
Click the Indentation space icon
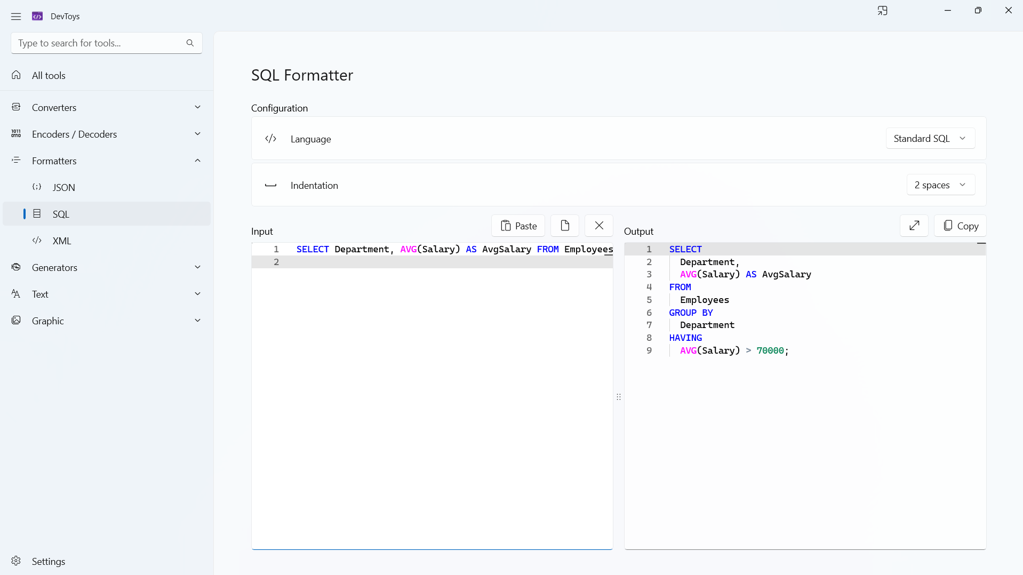271,185
